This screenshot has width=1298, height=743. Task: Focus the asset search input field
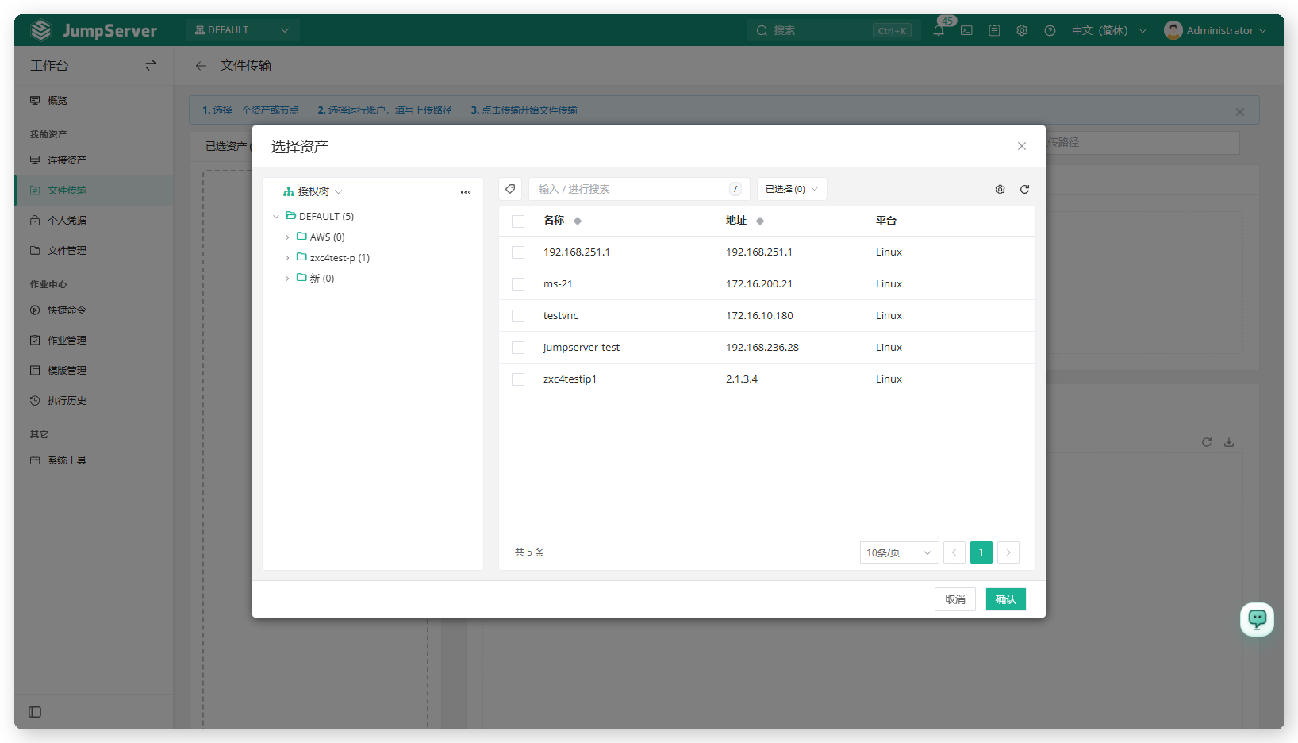click(x=638, y=189)
